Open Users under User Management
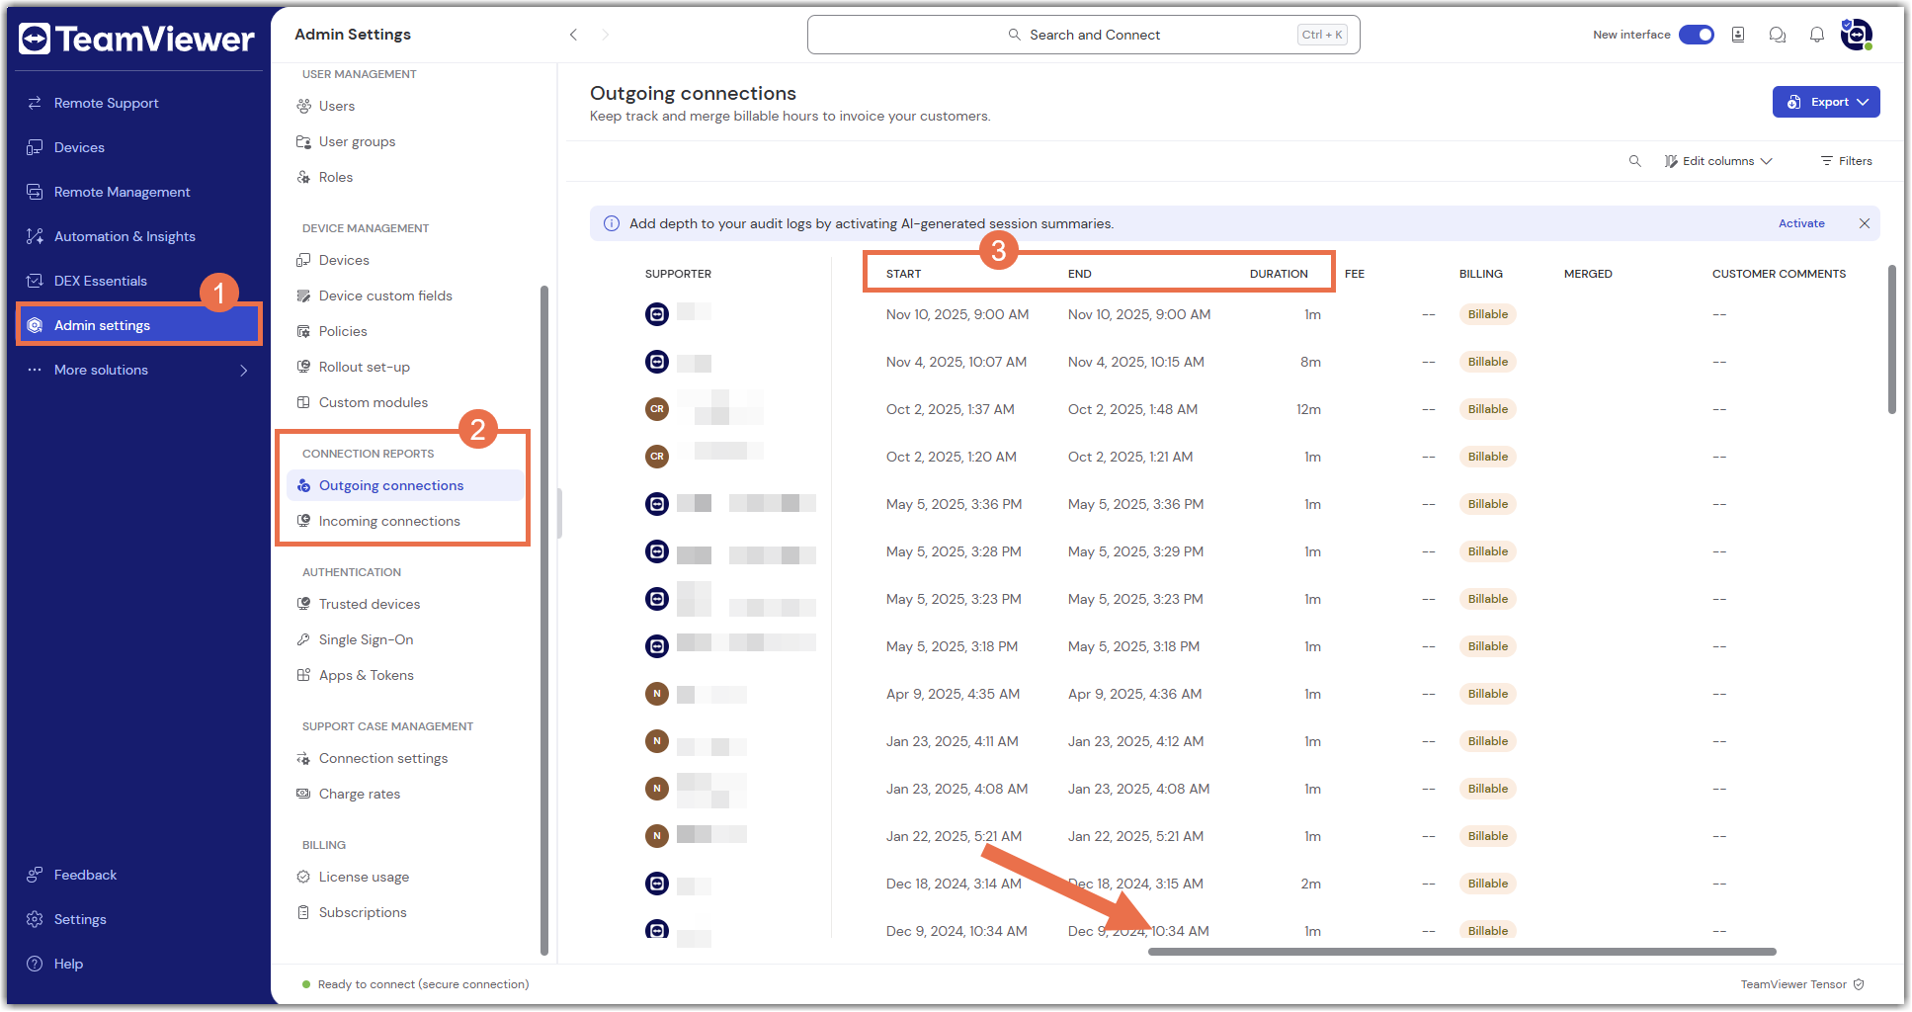The height and width of the screenshot is (1012, 1912). pyautogui.click(x=337, y=106)
